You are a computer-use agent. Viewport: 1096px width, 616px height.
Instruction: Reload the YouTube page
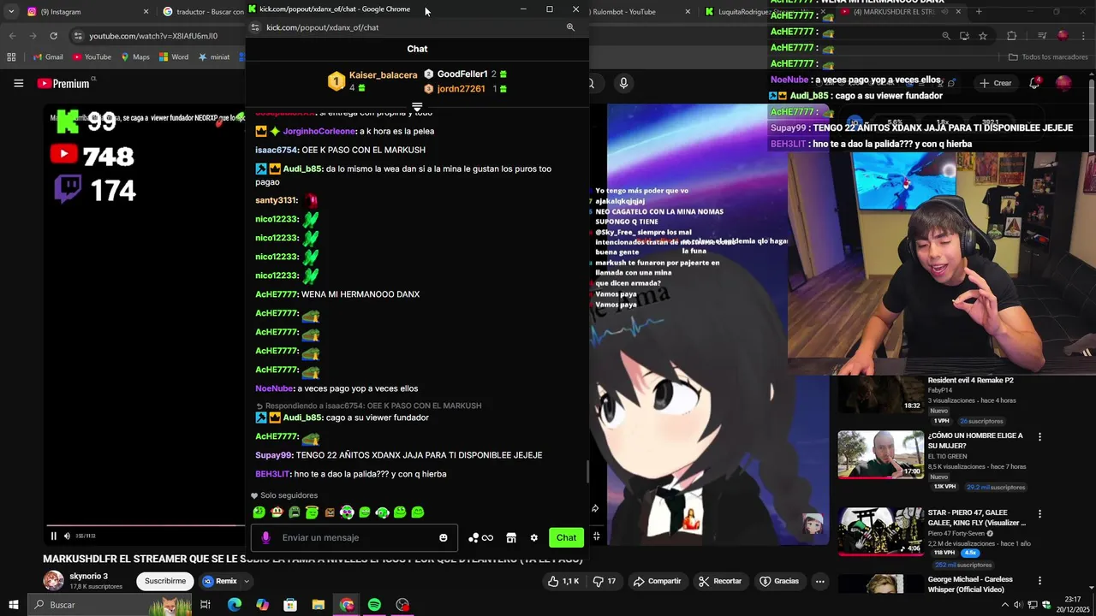(53, 36)
